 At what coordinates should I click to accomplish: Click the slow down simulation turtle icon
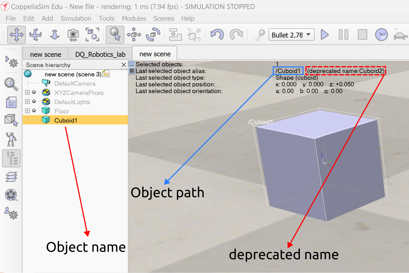coord(400,35)
